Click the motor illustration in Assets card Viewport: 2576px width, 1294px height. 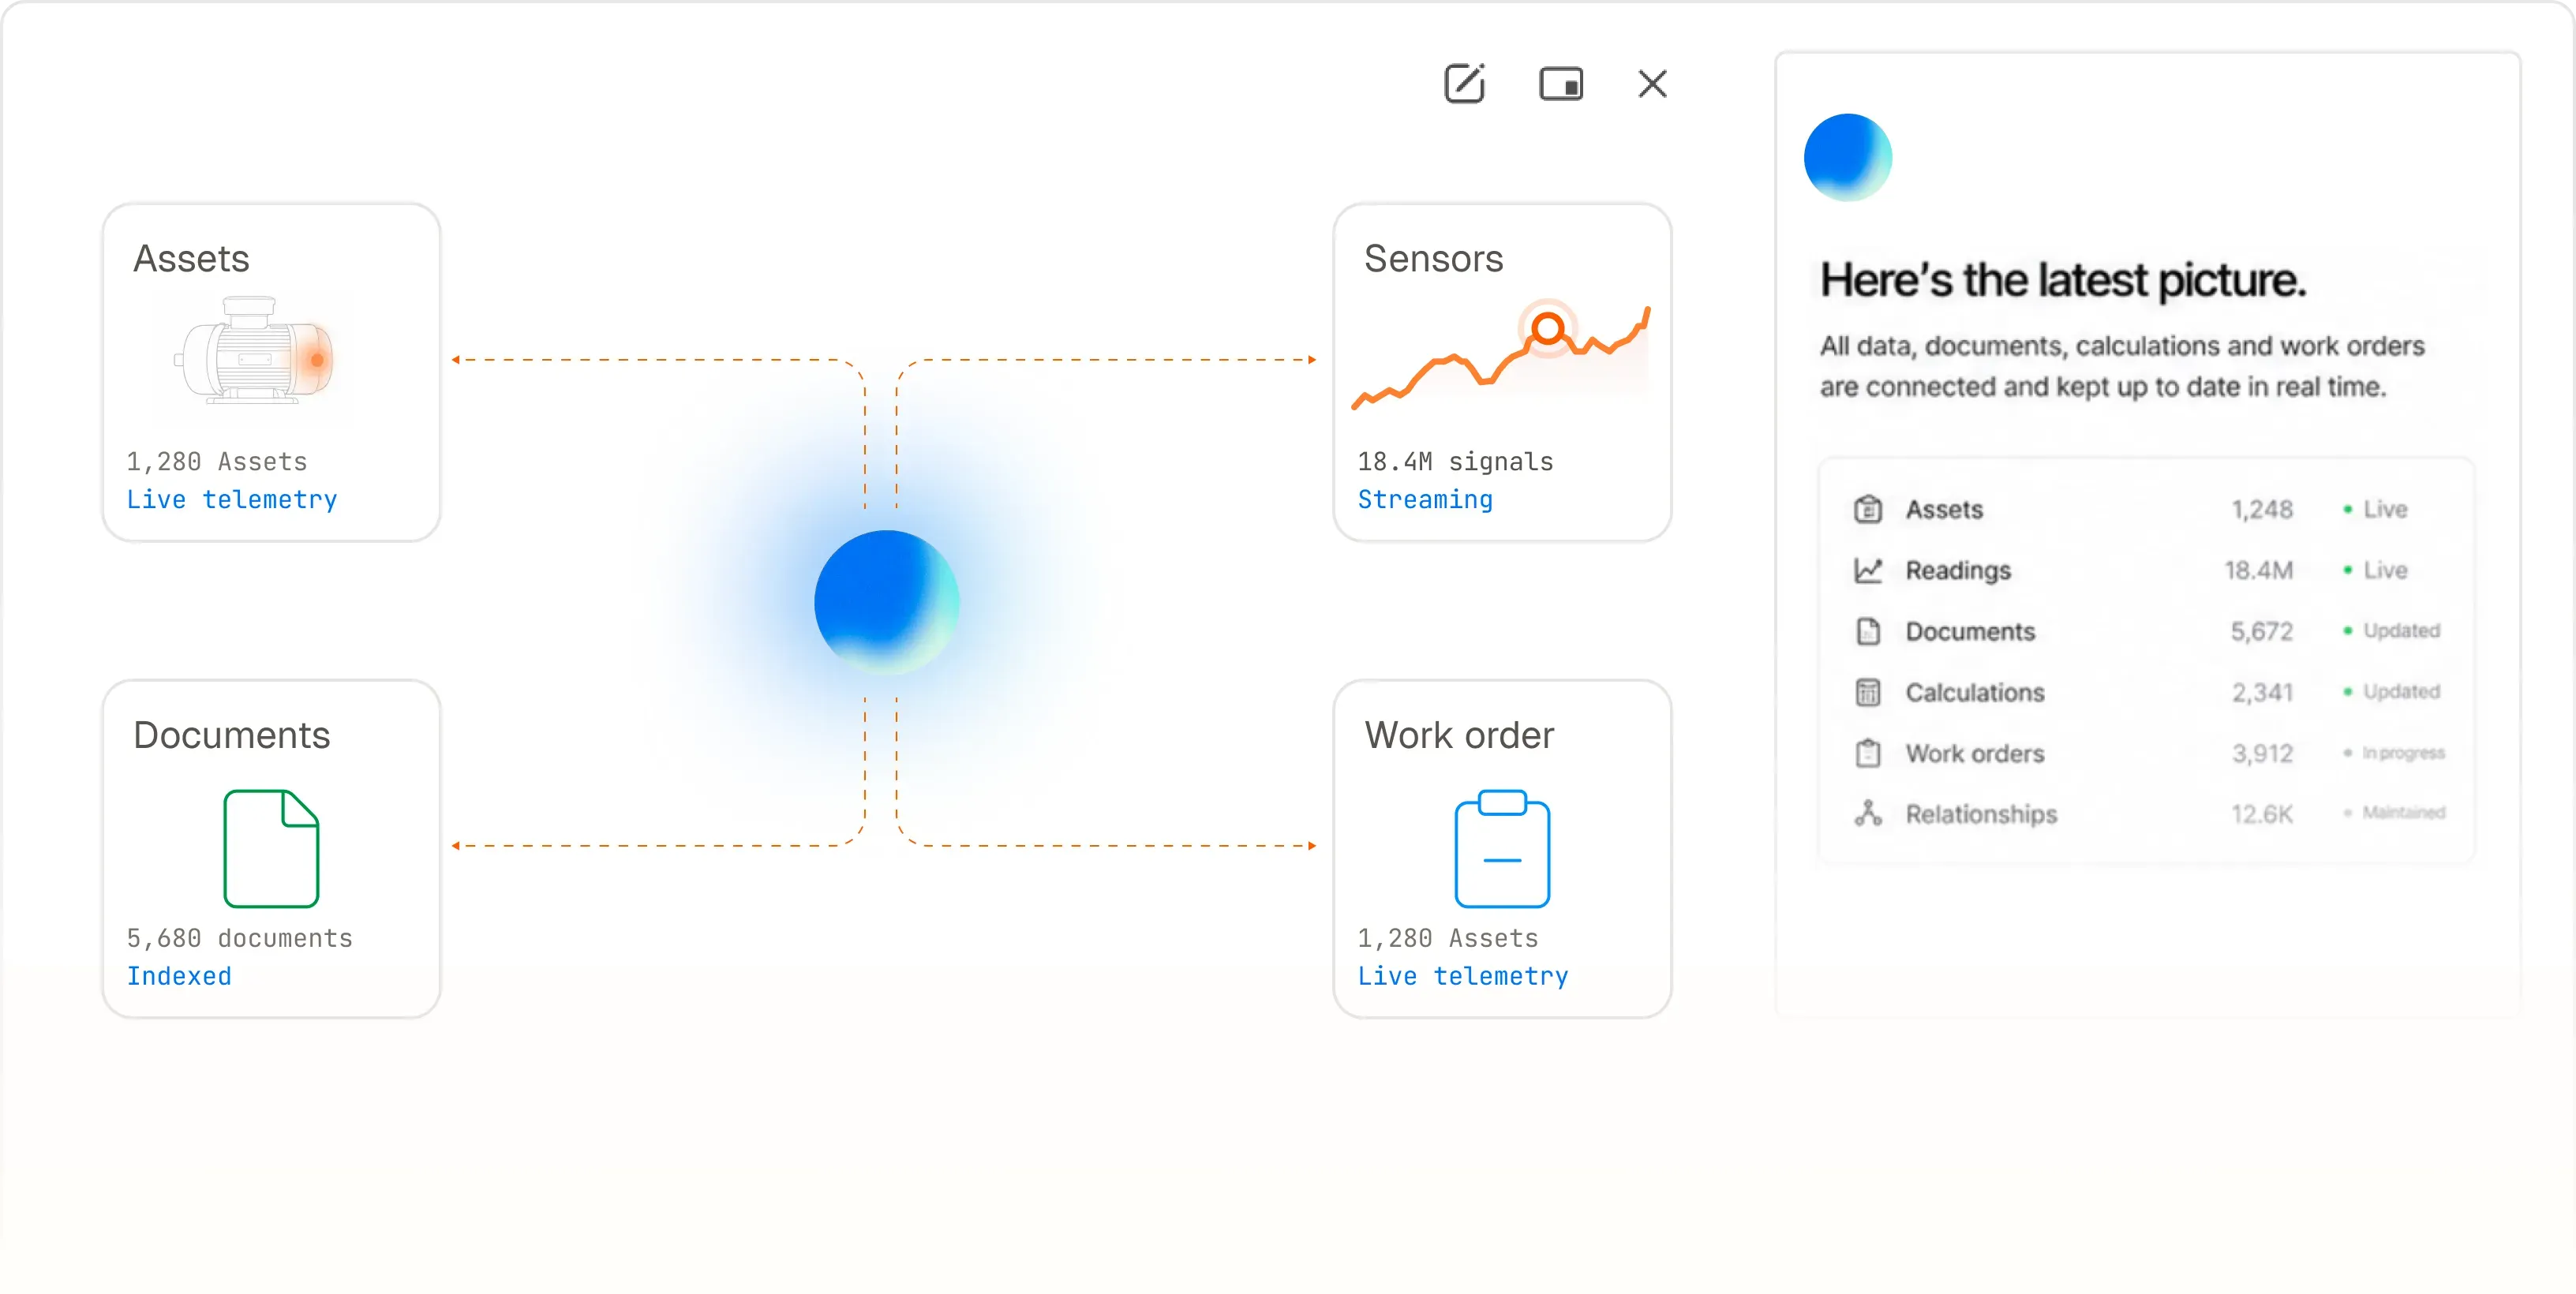[254, 350]
